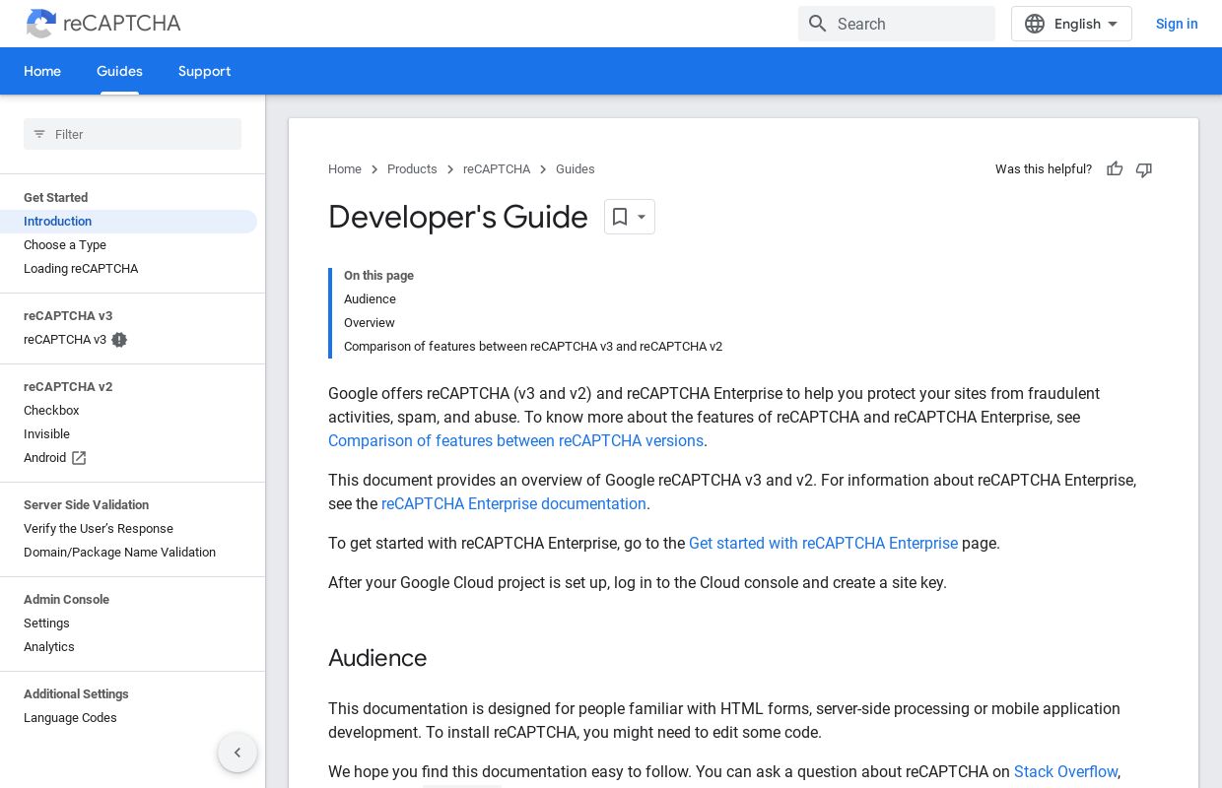Expand the bookmark dropdown arrow
Viewport: 1222px width, 788px height.
tap(642, 217)
